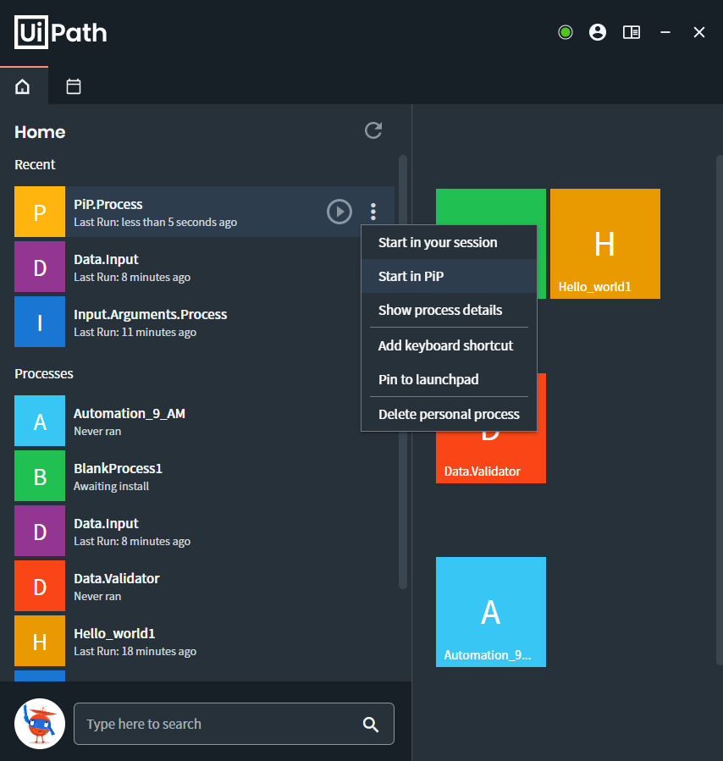723x761 pixels.
Task: Click the three-dot menu for PiP.Process
Action: (373, 212)
